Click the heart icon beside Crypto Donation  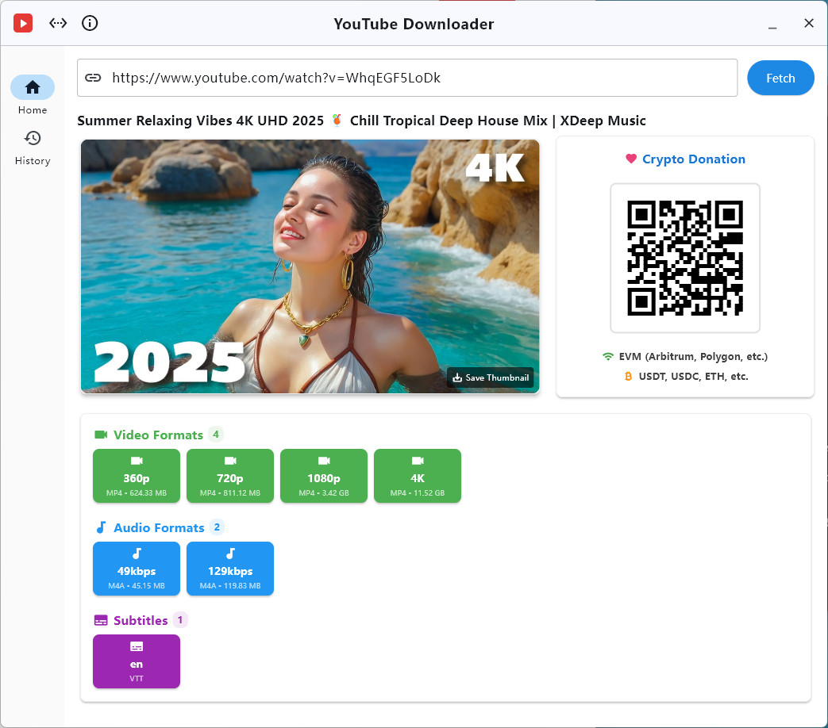pyautogui.click(x=630, y=159)
